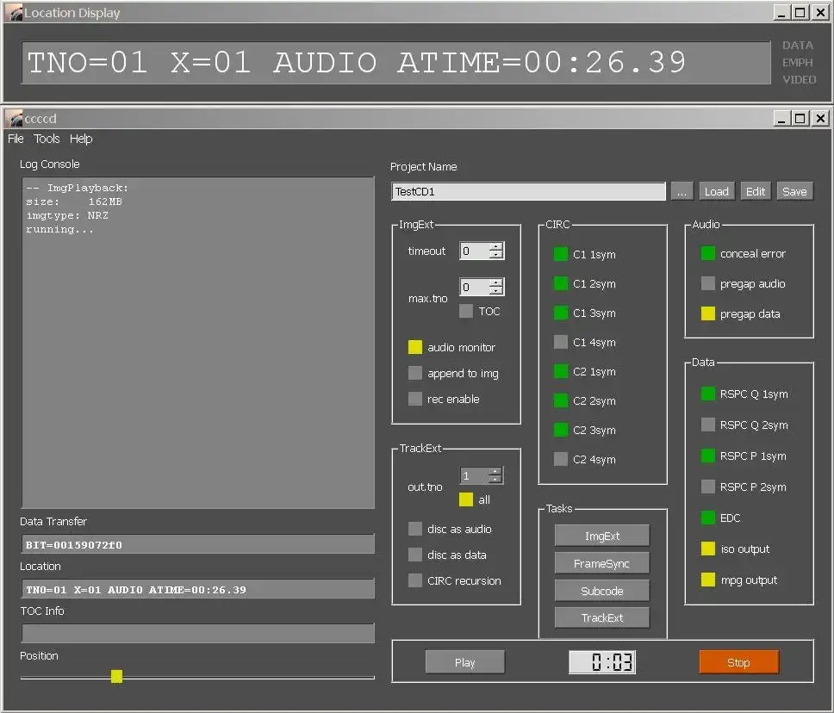The image size is (834, 713).
Task: Increase the max.tno spinner value
Action: pos(495,282)
